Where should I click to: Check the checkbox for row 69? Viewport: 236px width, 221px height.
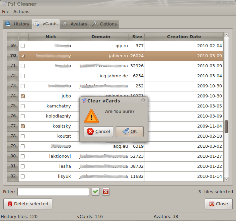point(23,46)
